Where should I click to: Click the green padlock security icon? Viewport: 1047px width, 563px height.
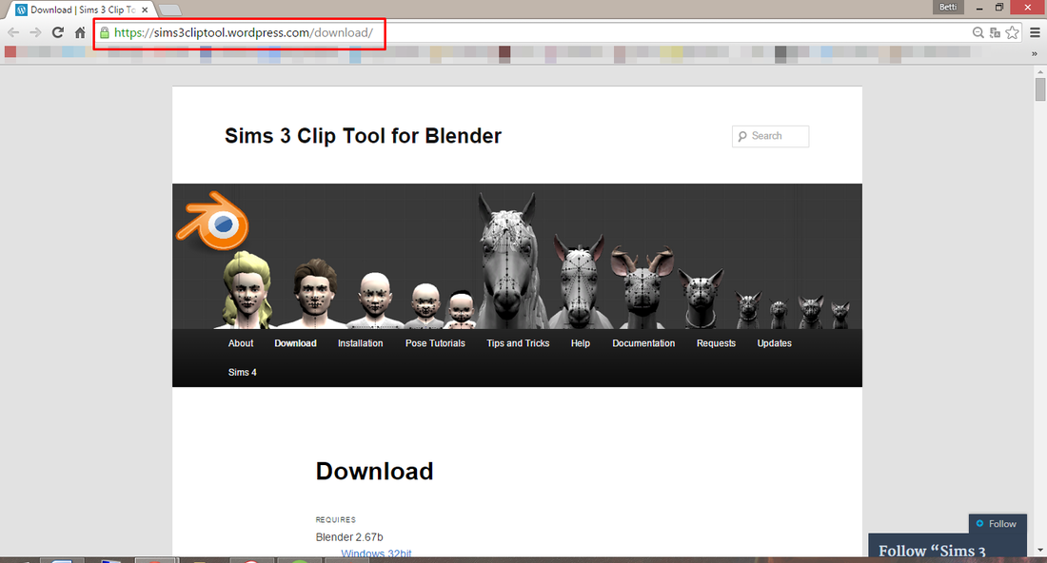point(105,32)
